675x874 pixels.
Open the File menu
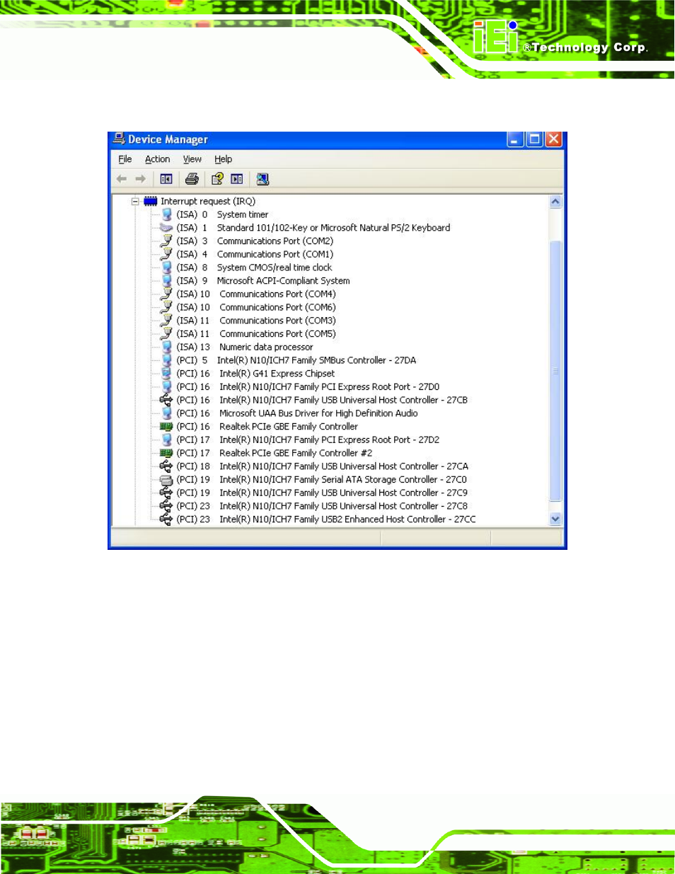(x=125, y=159)
